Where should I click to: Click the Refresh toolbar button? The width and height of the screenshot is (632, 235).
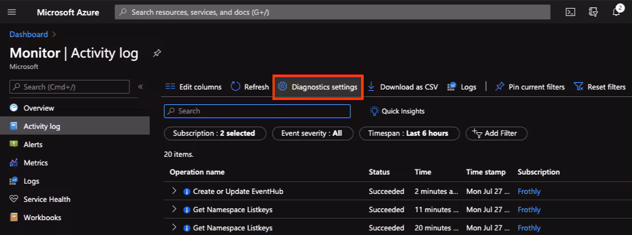250,87
